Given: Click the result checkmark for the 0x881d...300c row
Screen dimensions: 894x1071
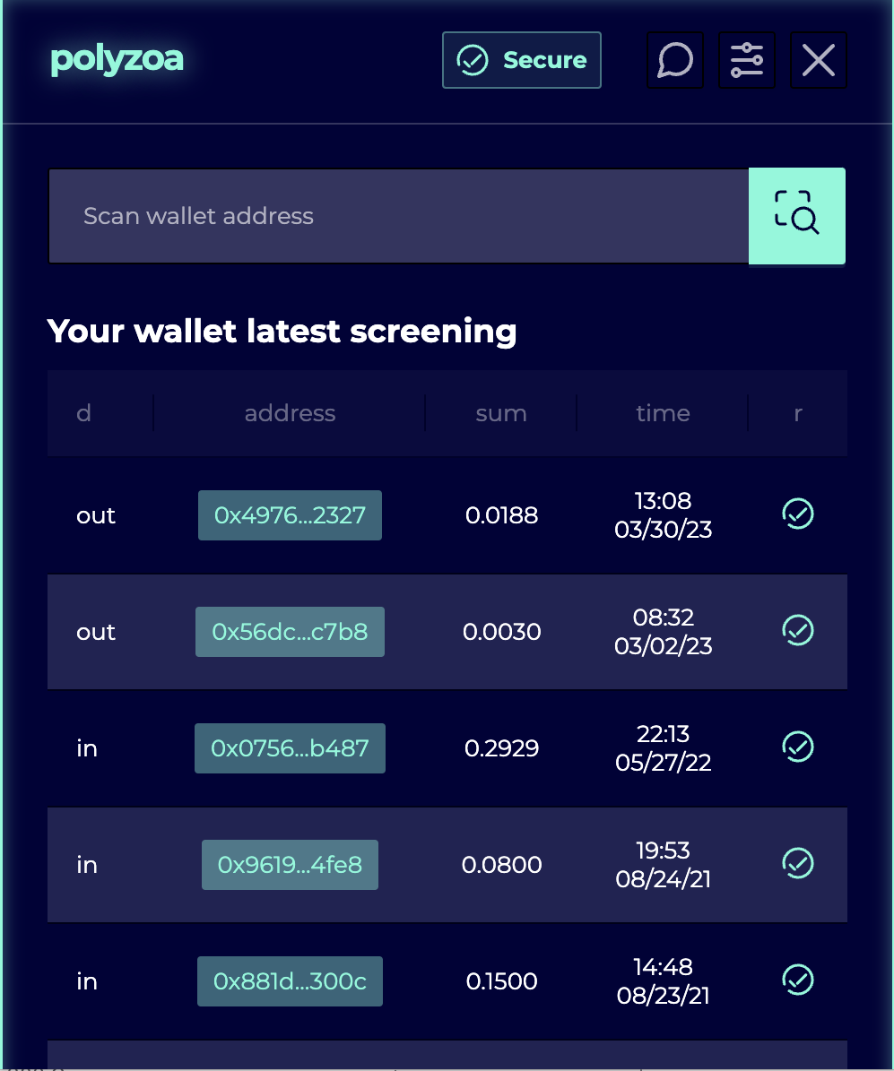Looking at the screenshot, I should tap(798, 980).
